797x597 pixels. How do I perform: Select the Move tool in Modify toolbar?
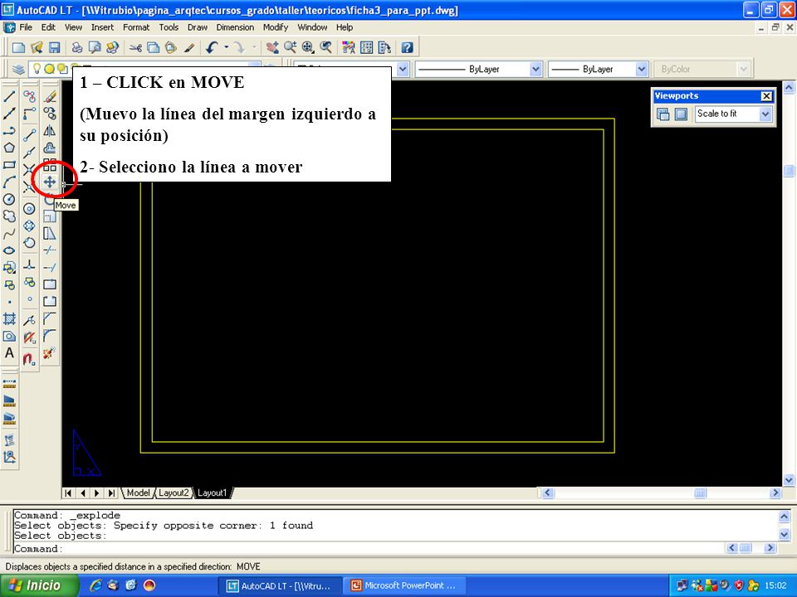[50, 182]
